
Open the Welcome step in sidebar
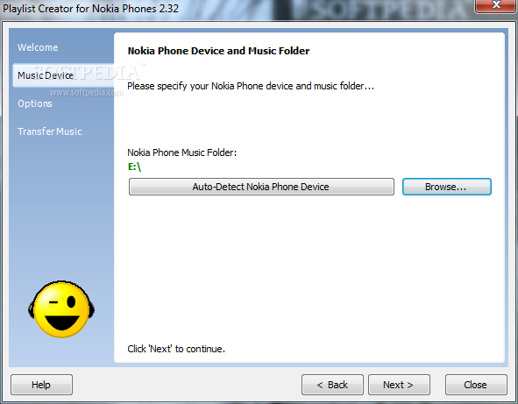[x=38, y=47]
